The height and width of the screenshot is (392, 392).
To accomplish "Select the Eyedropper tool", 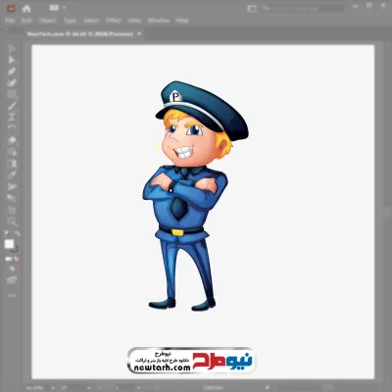I will tap(12, 175).
